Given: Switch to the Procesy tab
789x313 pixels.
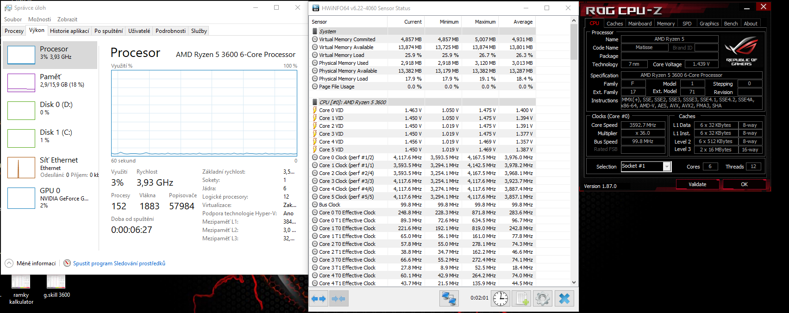Looking at the screenshot, I should (x=14, y=31).
